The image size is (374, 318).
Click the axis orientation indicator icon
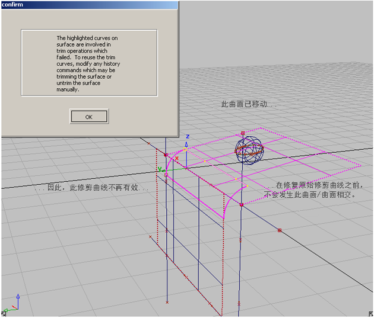[x=11, y=304]
